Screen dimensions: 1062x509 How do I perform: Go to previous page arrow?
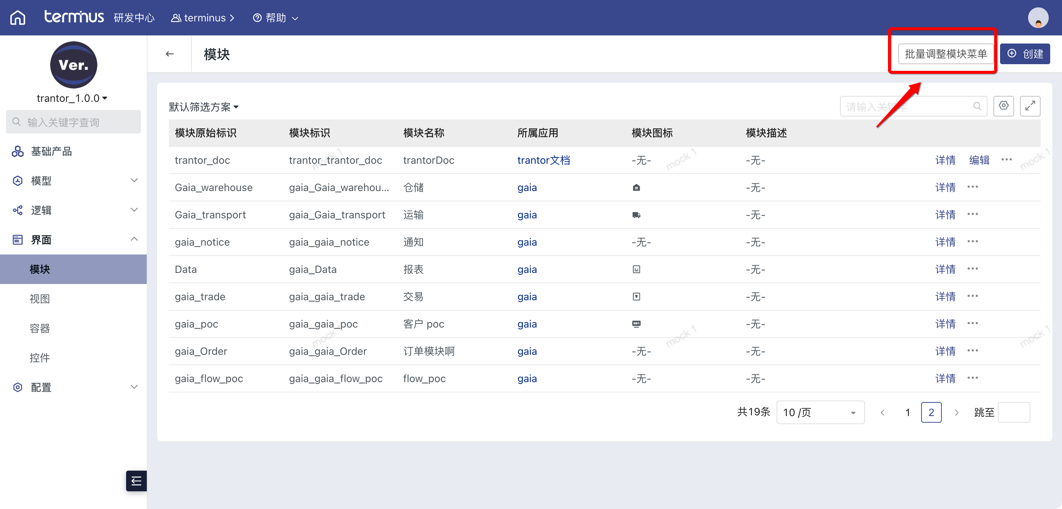[882, 412]
